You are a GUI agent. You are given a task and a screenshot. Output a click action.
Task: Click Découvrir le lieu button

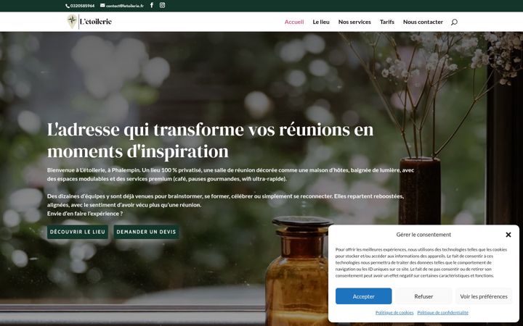pyautogui.click(x=78, y=232)
